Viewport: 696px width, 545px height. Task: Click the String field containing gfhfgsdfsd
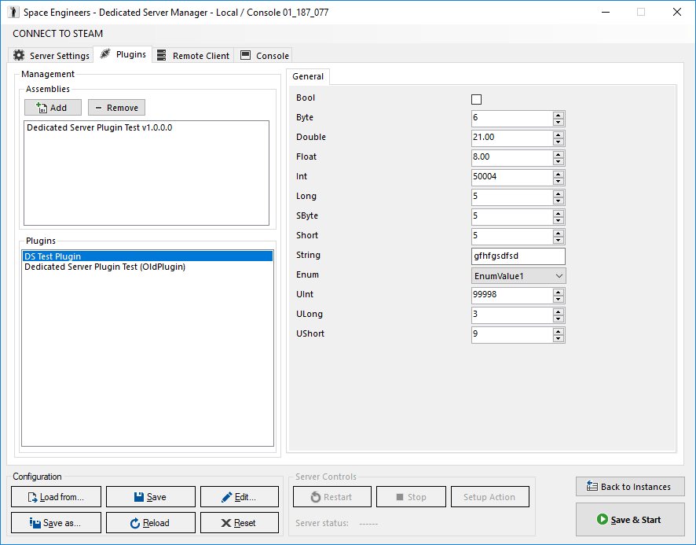click(518, 256)
